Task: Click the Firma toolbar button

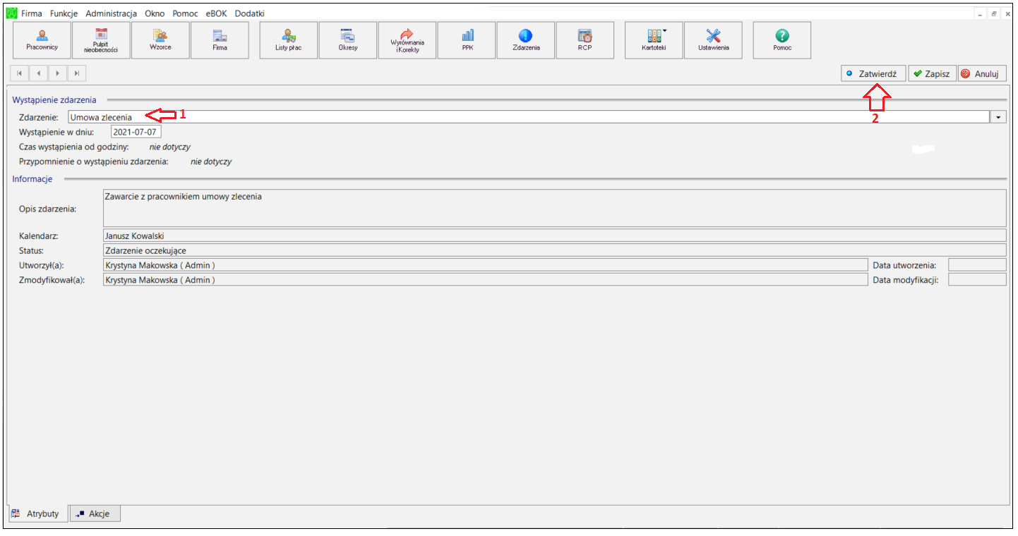Action: (220, 40)
